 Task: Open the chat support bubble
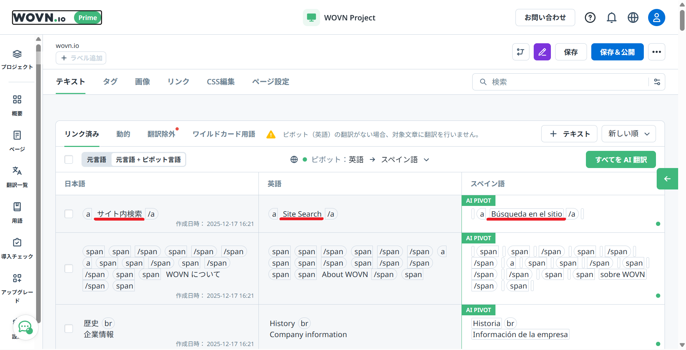[x=25, y=326]
